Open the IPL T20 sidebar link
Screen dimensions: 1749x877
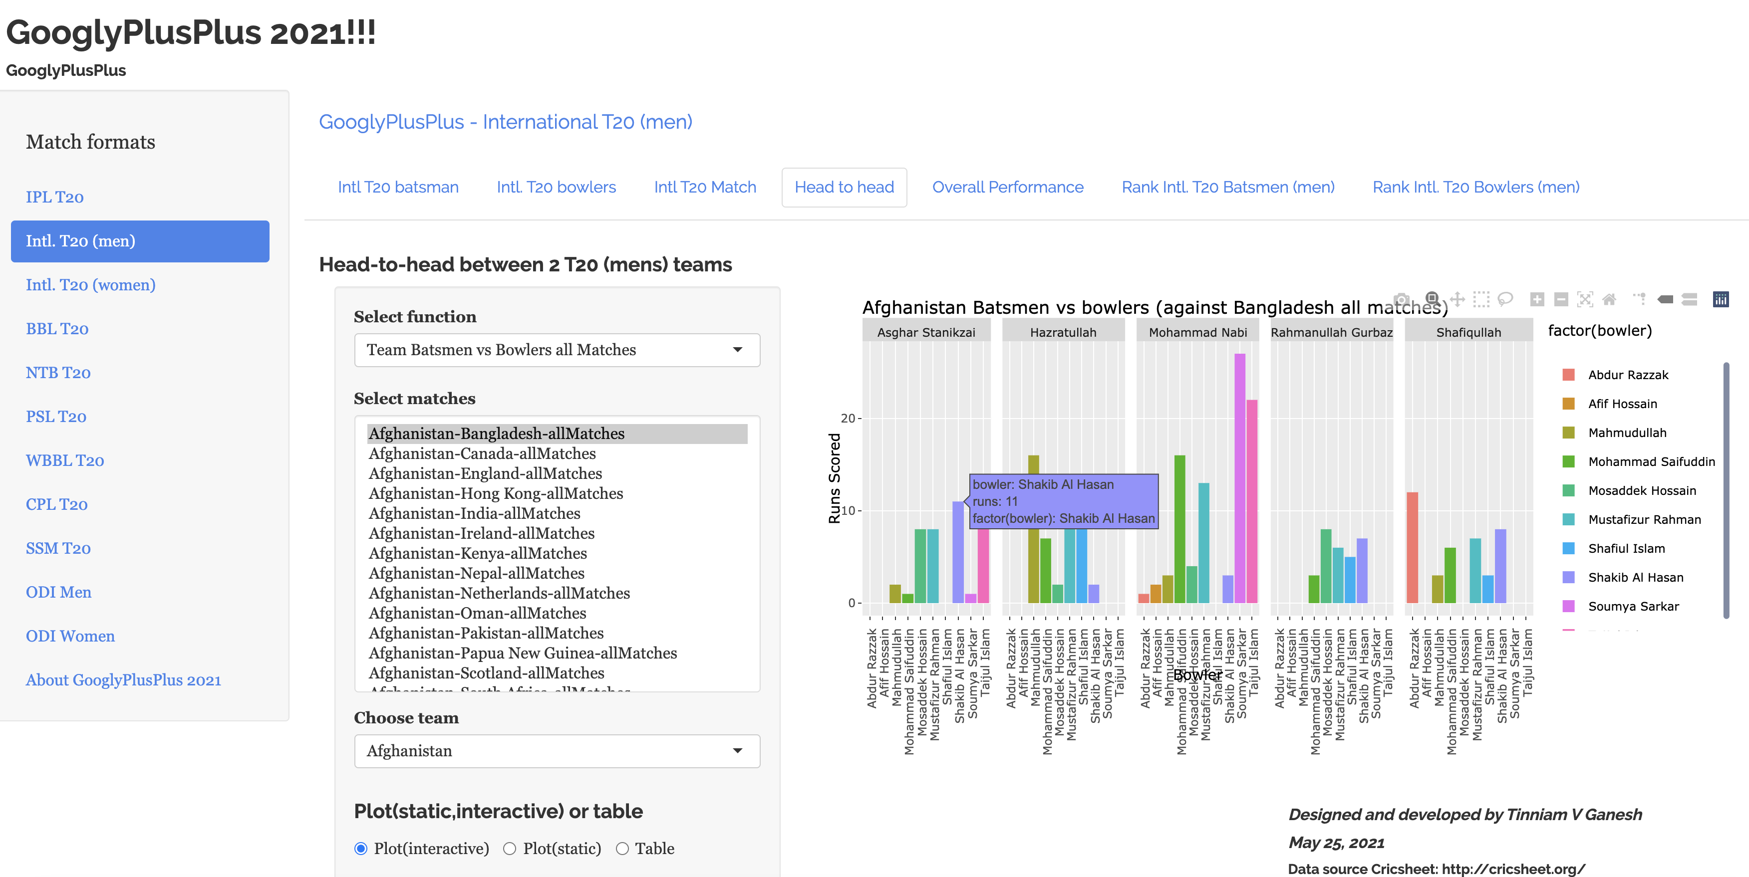(x=54, y=197)
